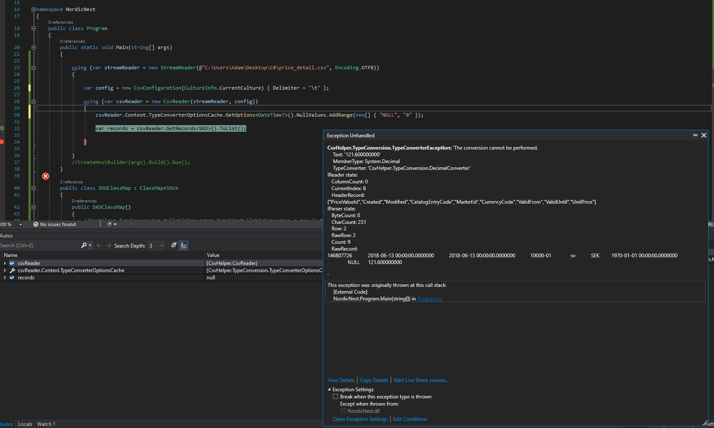Switch to the Watch 1 tab
The image size is (714, 428).
[x=46, y=424]
